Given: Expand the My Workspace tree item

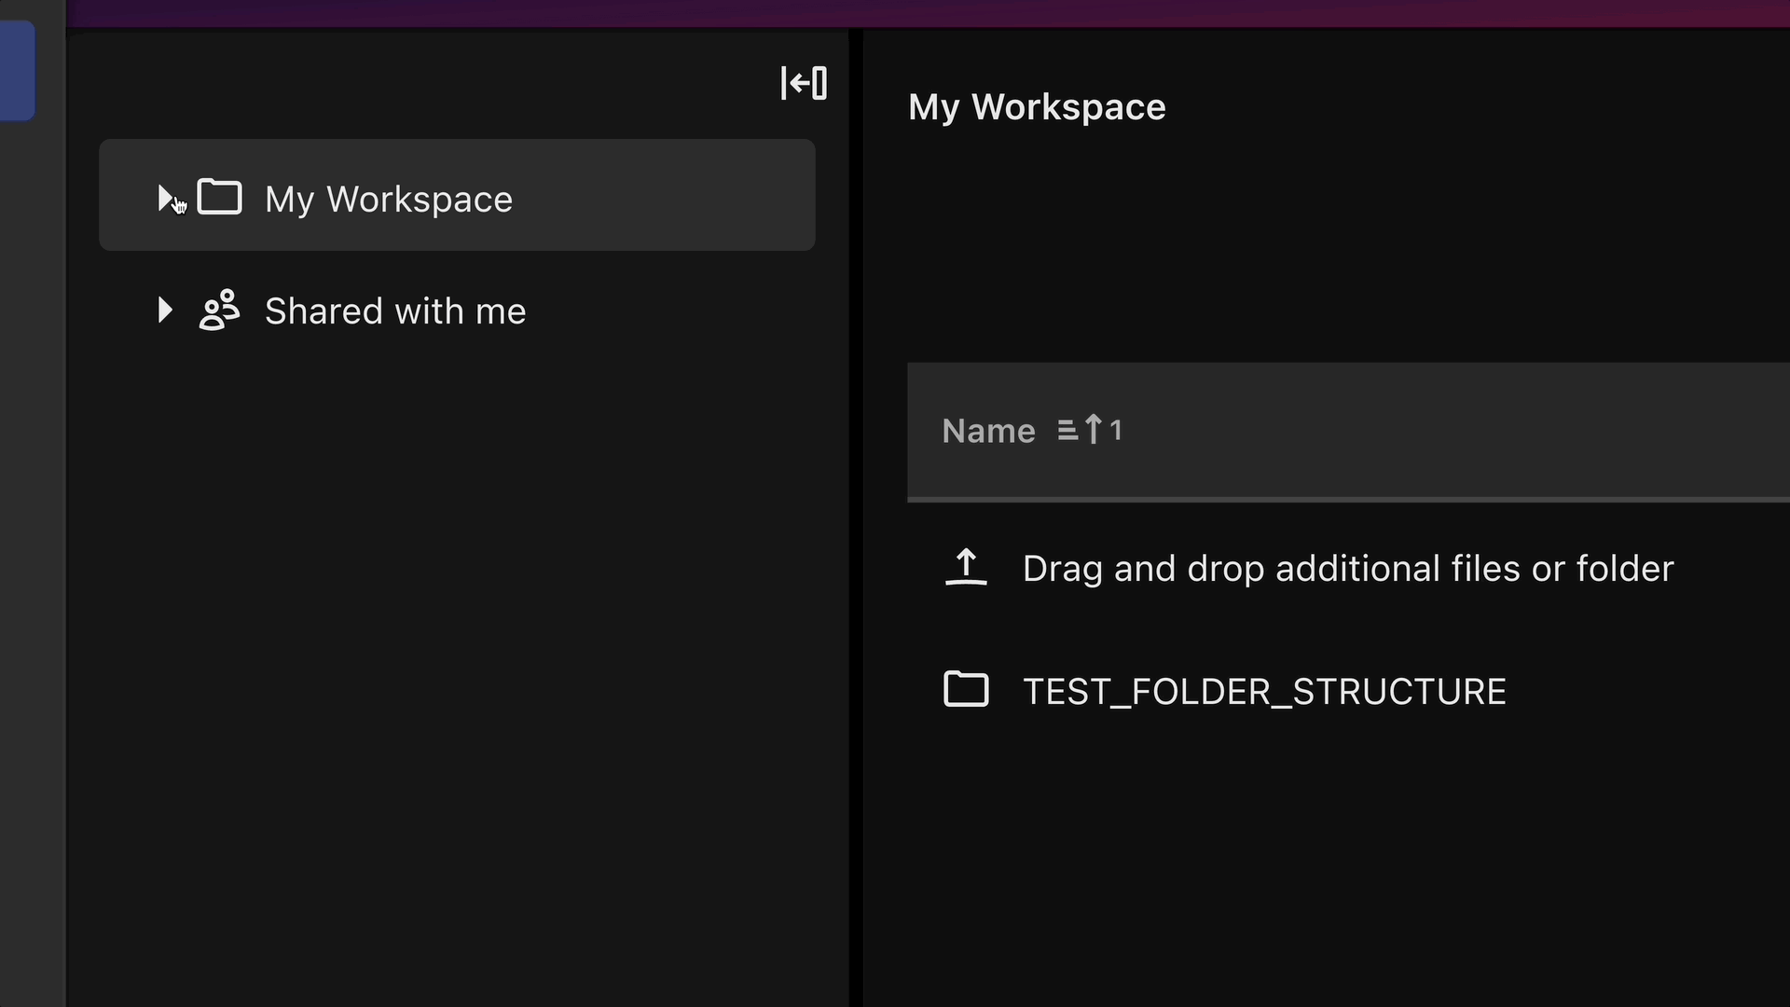Looking at the screenshot, I should [x=165, y=196].
